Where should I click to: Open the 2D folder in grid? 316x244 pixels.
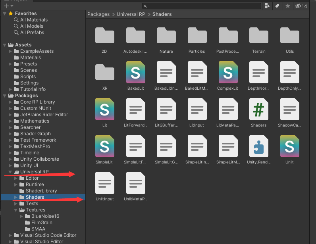(x=104, y=35)
